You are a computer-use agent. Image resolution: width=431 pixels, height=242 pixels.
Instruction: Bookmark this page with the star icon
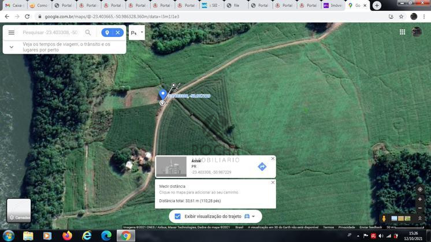click(x=402, y=17)
